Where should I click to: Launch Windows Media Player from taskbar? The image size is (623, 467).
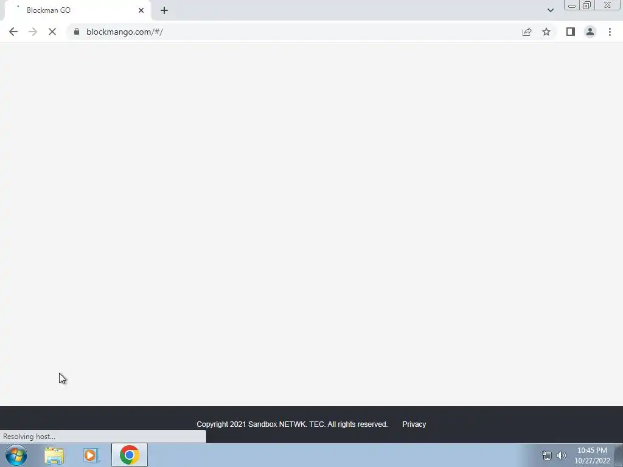click(91, 455)
